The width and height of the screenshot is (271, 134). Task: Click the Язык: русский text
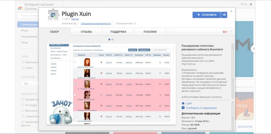pos(189,128)
